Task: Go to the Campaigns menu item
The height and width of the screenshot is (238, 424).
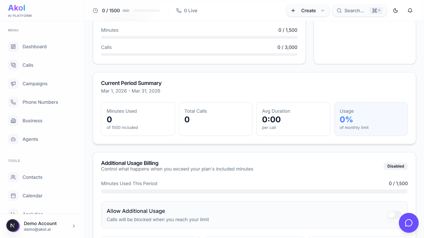Action: coord(35,84)
